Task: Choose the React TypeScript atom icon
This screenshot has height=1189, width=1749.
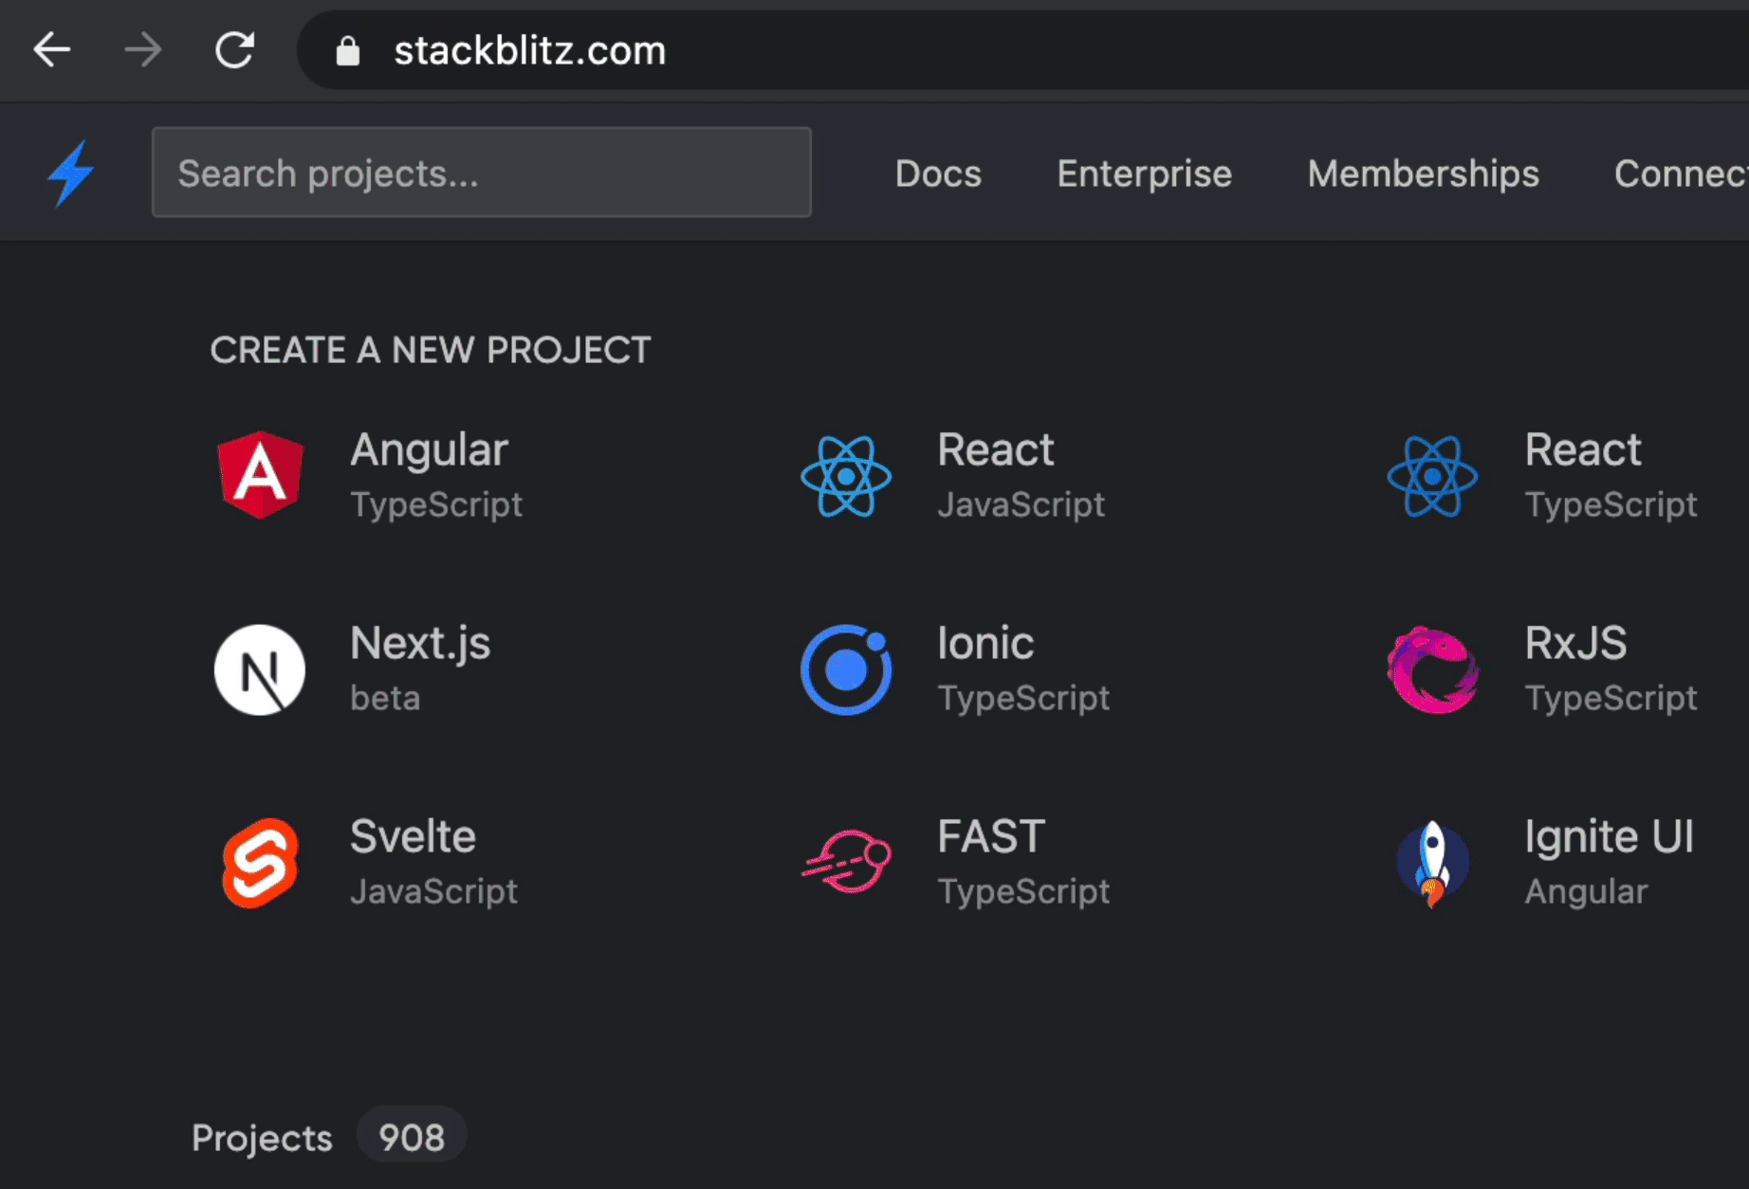Action: click(1432, 476)
